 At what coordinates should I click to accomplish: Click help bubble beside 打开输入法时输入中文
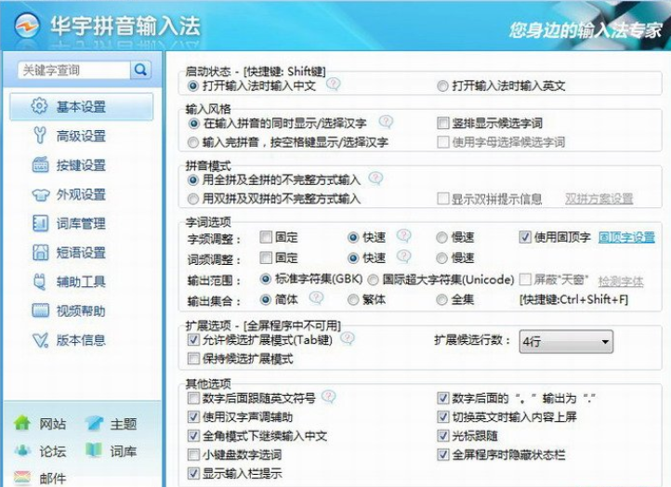tap(333, 84)
